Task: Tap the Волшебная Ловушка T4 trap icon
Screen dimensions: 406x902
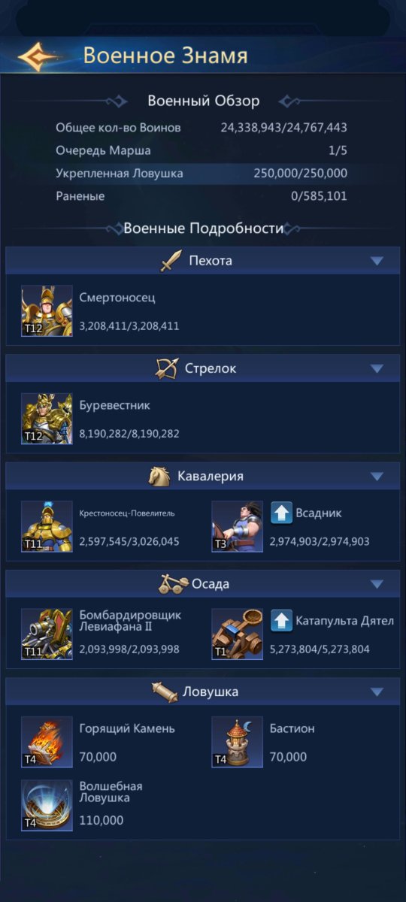Action: pos(47,805)
